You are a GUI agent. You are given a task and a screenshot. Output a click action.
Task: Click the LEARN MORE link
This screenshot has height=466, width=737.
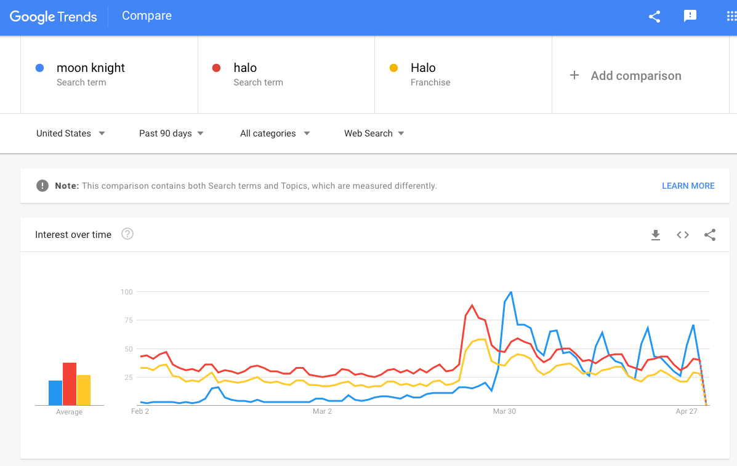[688, 186]
